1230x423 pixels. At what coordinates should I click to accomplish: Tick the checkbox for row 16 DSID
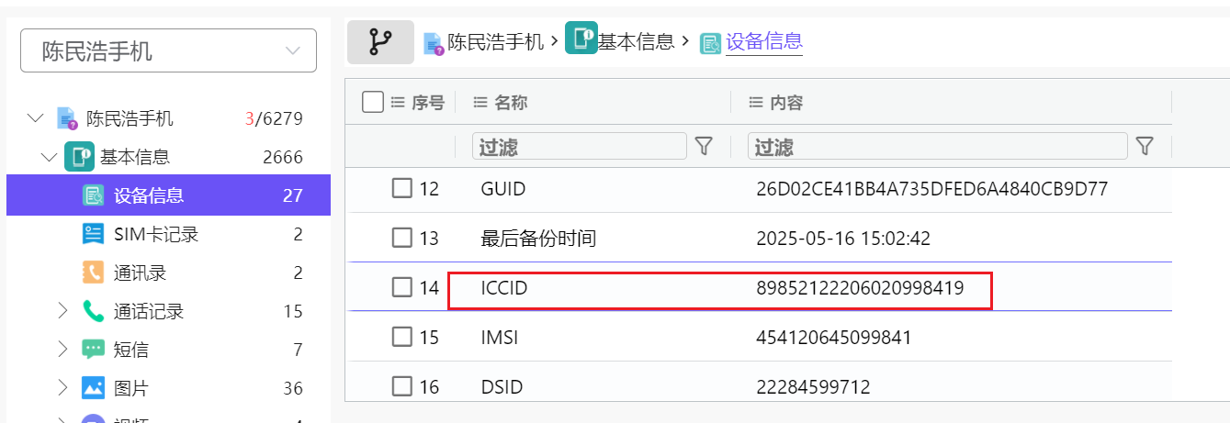pyautogui.click(x=401, y=387)
